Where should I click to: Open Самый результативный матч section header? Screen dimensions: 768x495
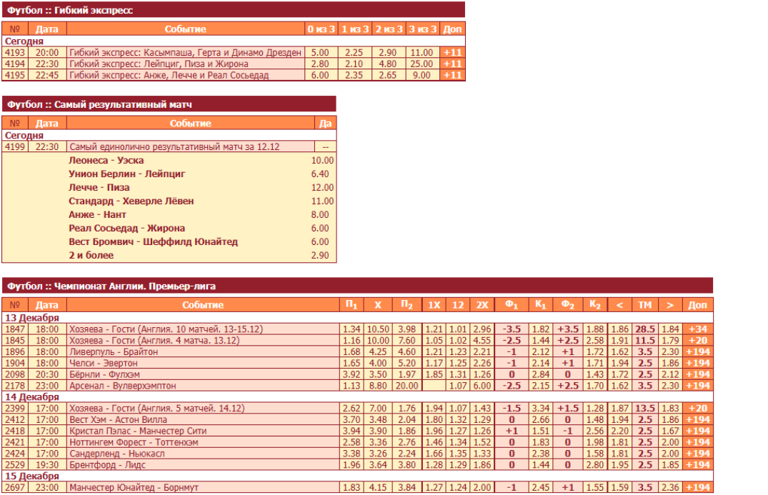(99, 104)
